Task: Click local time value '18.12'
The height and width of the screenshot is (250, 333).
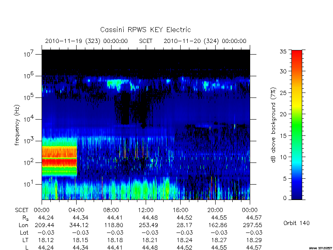Action: click(46, 240)
